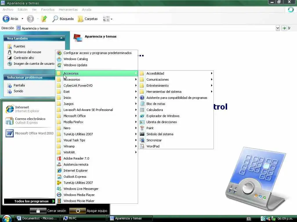This screenshot has width=297, height=222.
Task: Open Explorador de Windows
Action: point(176,116)
